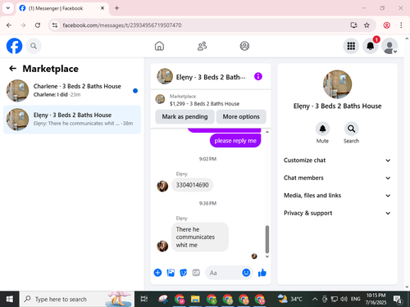Click the More options button
The width and height of the screenshot is (410, 307).
241,116
